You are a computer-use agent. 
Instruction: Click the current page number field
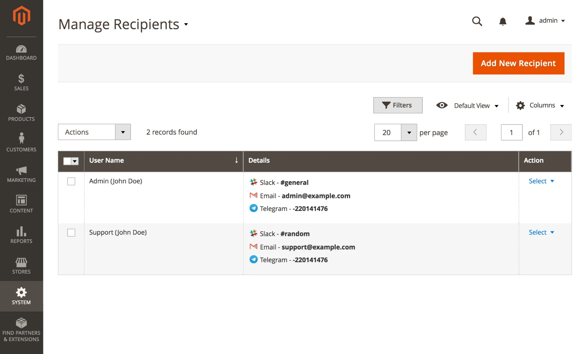tap(511, 132)
